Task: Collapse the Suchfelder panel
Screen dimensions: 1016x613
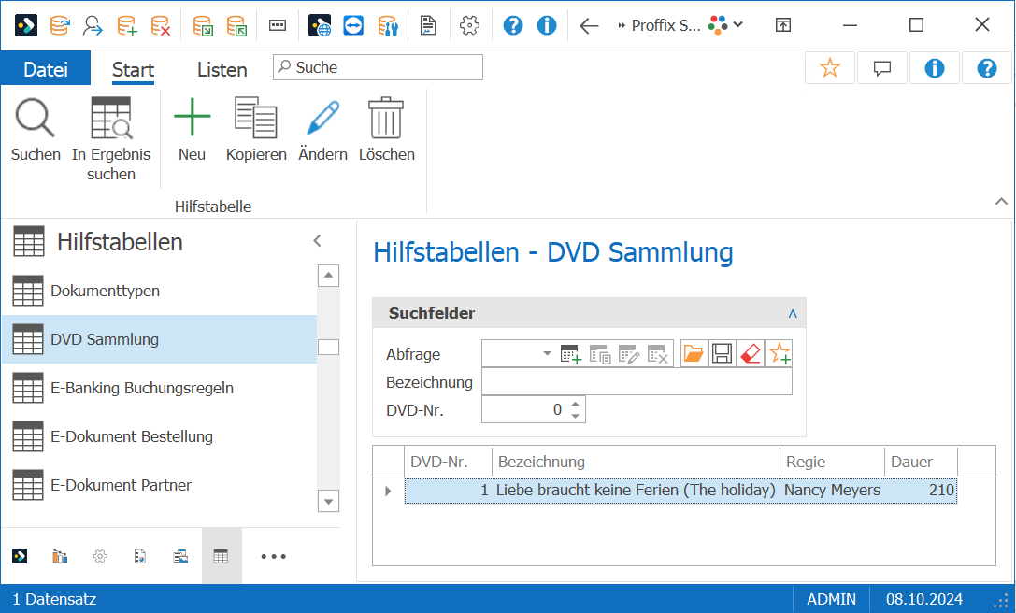Action: (792, 314)
